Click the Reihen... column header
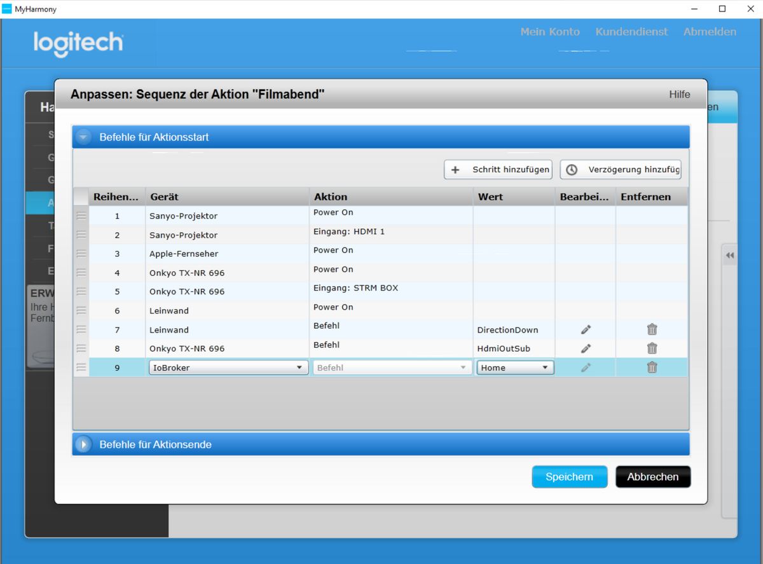The width and height of the screenshot is (763, 564). coord(117,196)
